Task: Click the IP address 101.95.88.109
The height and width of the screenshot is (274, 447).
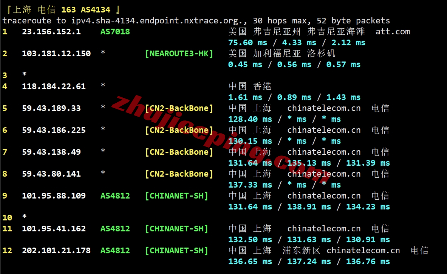Action: tap(54, 196)
